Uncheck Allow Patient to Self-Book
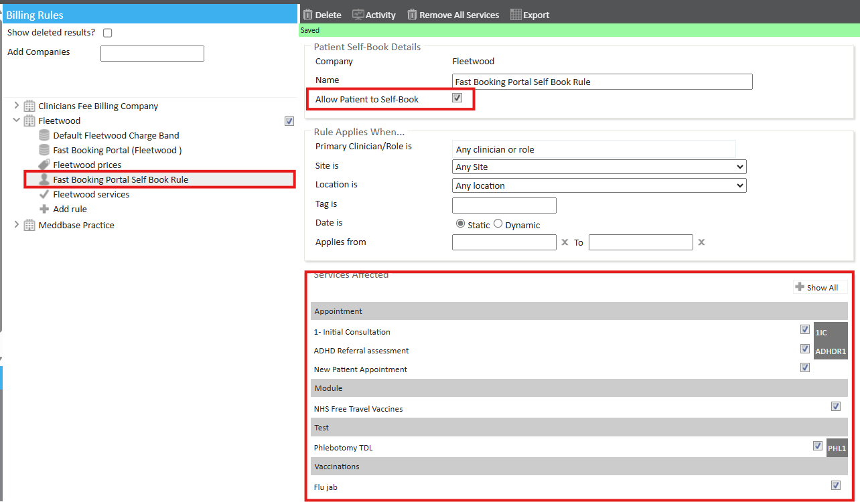This screenshot has width=860, height=502. (x=457, y=98)
